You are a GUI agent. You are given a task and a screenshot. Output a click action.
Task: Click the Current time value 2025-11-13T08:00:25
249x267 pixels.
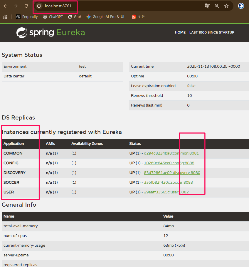click(213, 67)
